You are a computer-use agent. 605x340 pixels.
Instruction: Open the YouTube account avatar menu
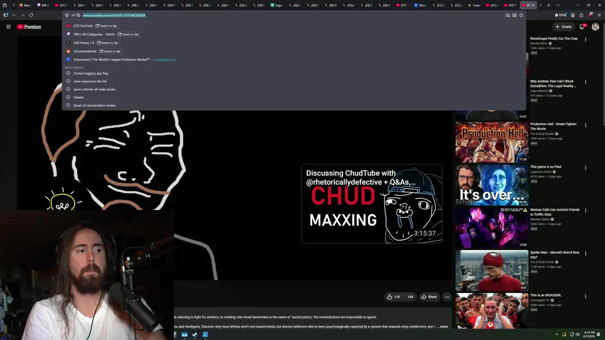click(x=595, y=27)
